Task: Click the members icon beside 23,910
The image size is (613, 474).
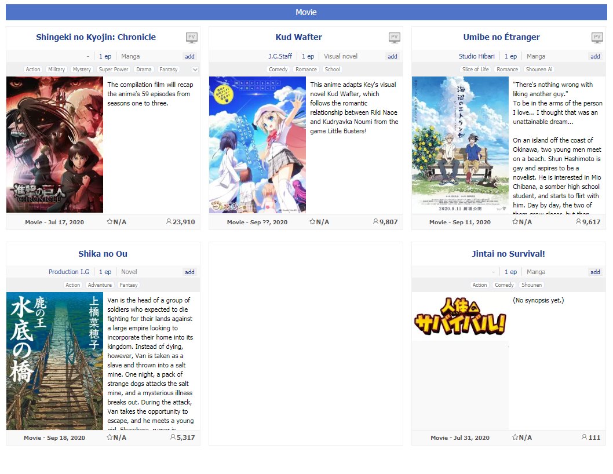Action: tap(169, 222)
